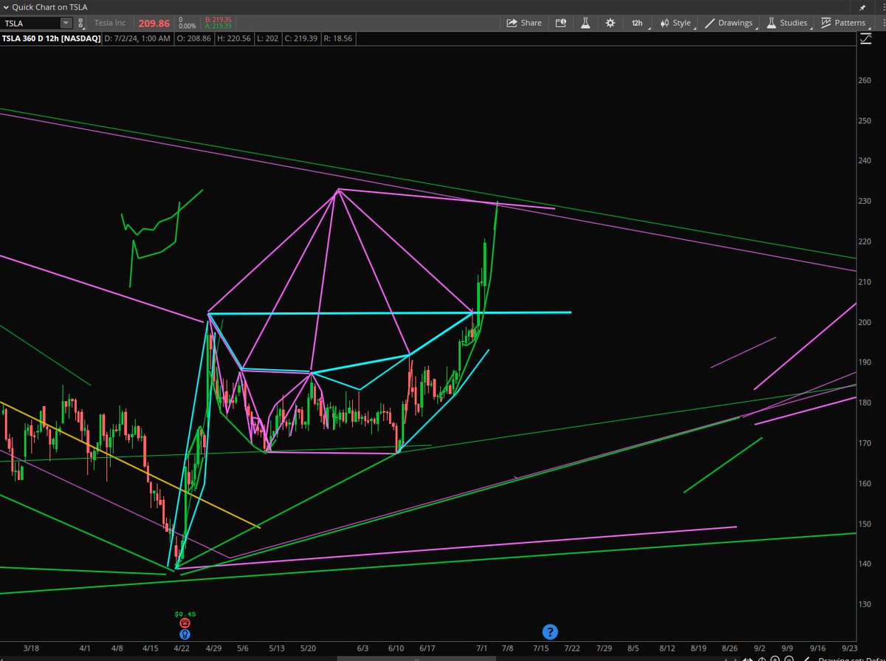Click the high value H: 220.56

click(x=233, y=38)
